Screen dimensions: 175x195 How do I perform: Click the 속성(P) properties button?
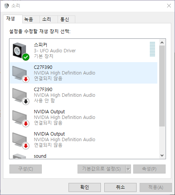coord(149,169)
